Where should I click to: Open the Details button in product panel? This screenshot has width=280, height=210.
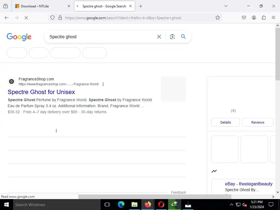[x=225, y=122]
